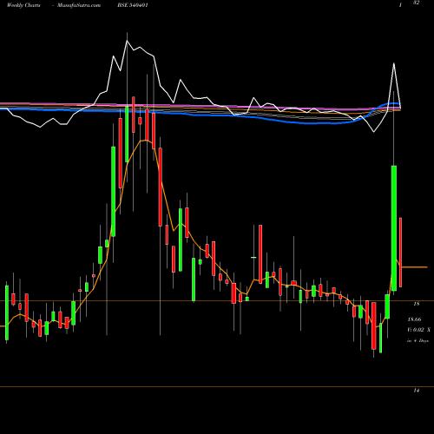Select the tallest green candlestick on the far right
Image resolution: width=434 pixels, height=434 pixels.
click(x=394, y=228)
